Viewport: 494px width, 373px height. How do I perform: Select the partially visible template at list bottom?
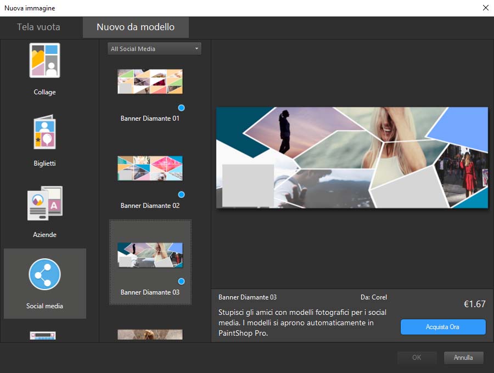(150, 335)
